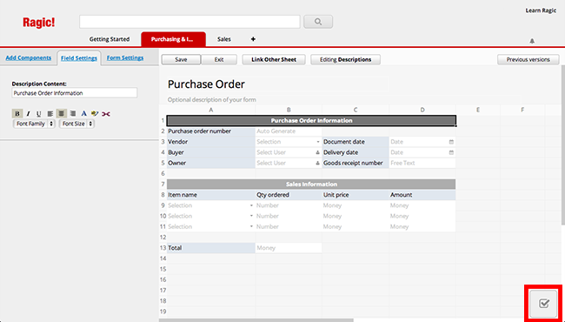Open Previous versions

(528, 59)
